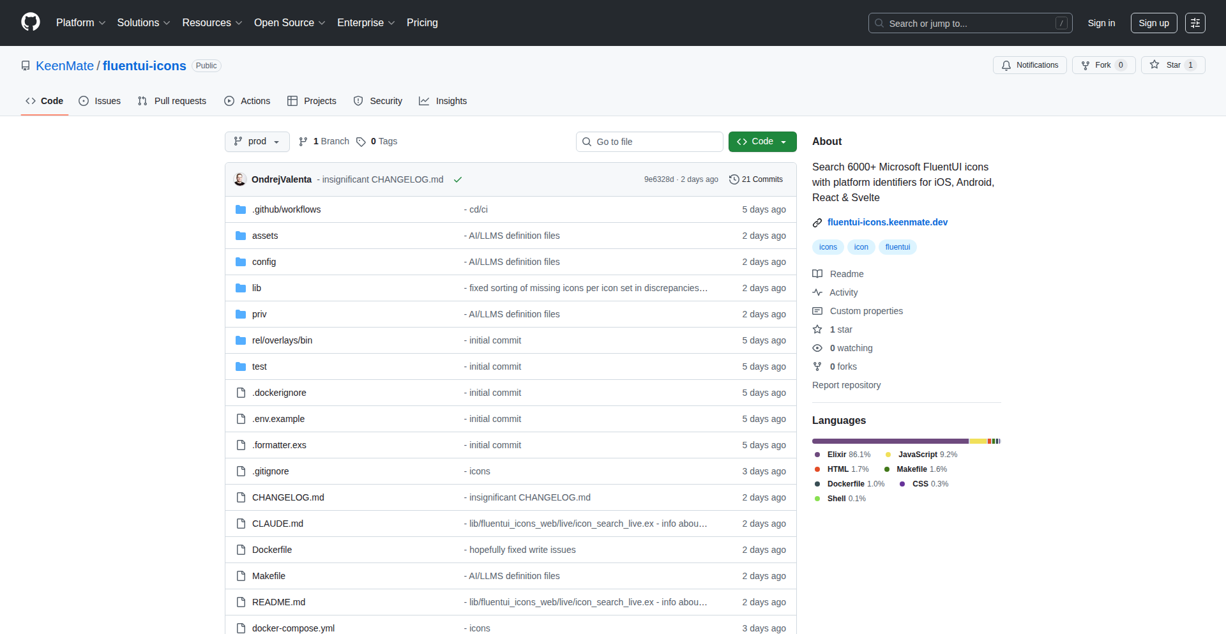Toggle Notifications for this repository

[1029, 65]
